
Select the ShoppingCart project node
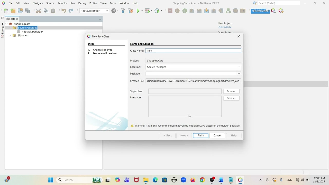pyautogui.click(x=22, y=24)
